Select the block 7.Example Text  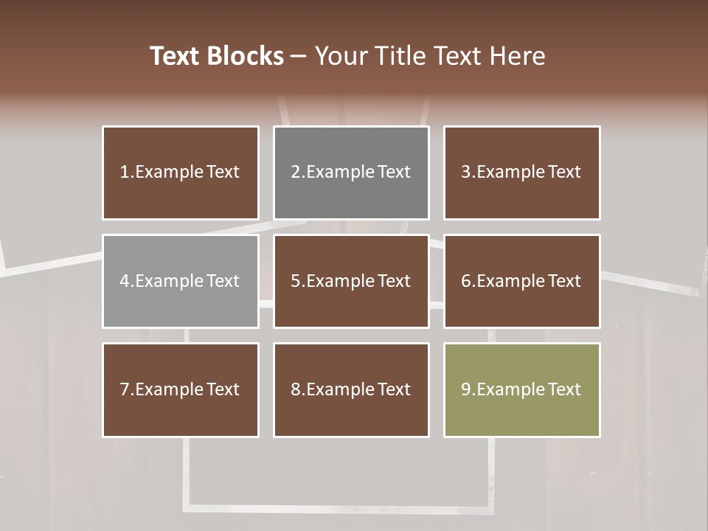181,390
